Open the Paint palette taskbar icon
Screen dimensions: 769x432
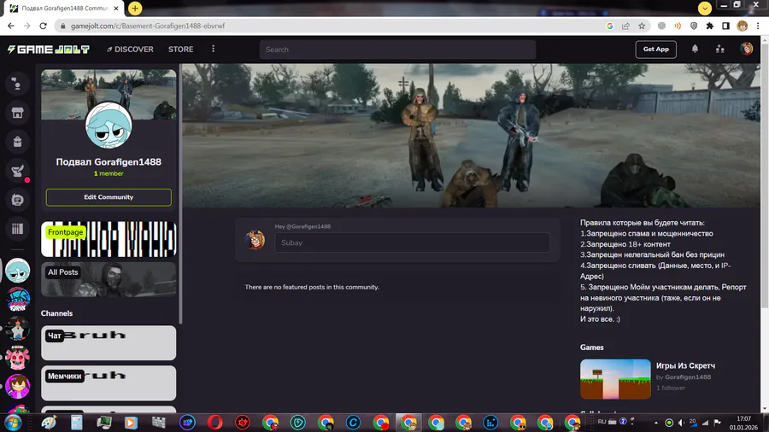(49, 423)
